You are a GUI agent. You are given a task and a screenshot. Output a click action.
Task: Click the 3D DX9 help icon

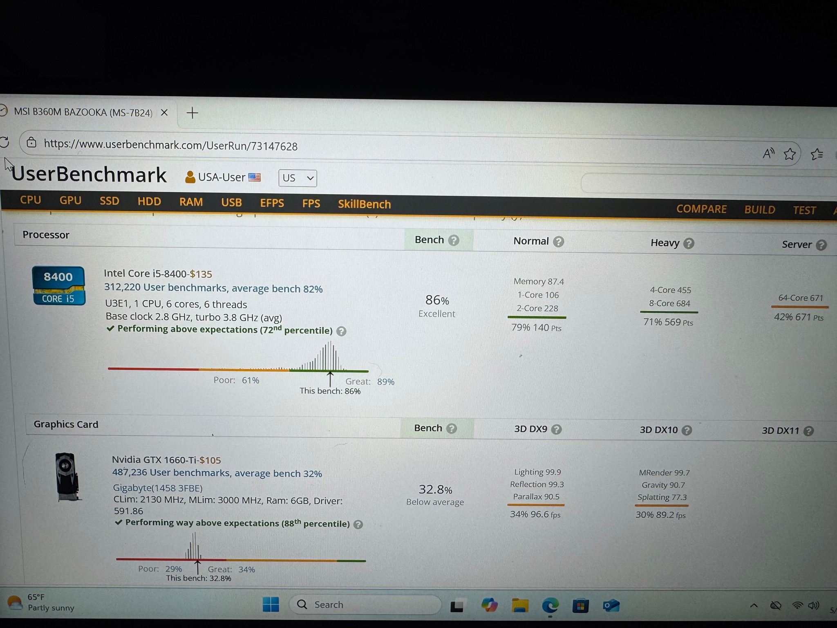click(x=556, y=429)
